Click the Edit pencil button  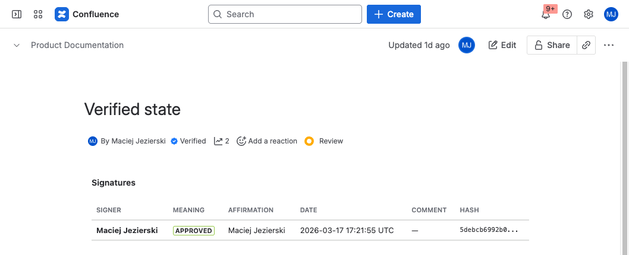[502, 45]
